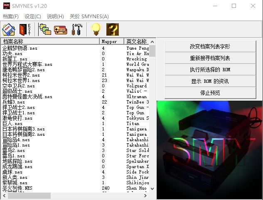Select file 日本将棋指南3.nes
263x200 pixels.
[24, 129]
